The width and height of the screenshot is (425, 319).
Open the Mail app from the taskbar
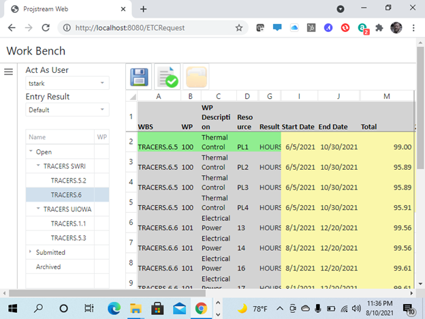(179, 308)
